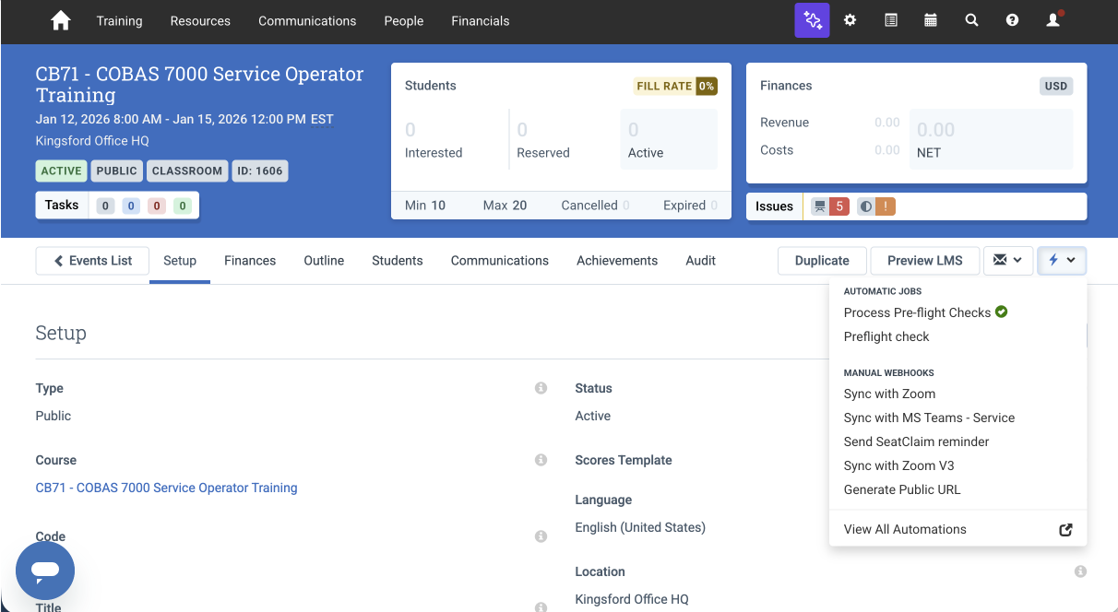Image resolution: width=1118 pixels, height=612 pixels.
Task: Click the info icon next to Title
Action: tap(541, 606)
